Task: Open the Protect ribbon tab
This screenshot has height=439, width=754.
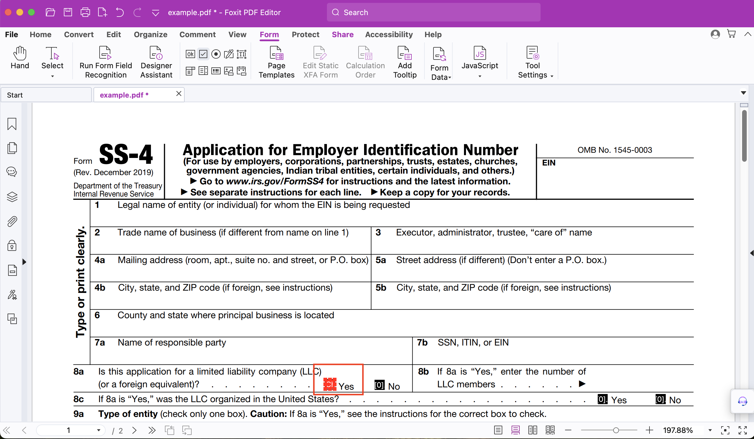Action: tap(305, 35)
